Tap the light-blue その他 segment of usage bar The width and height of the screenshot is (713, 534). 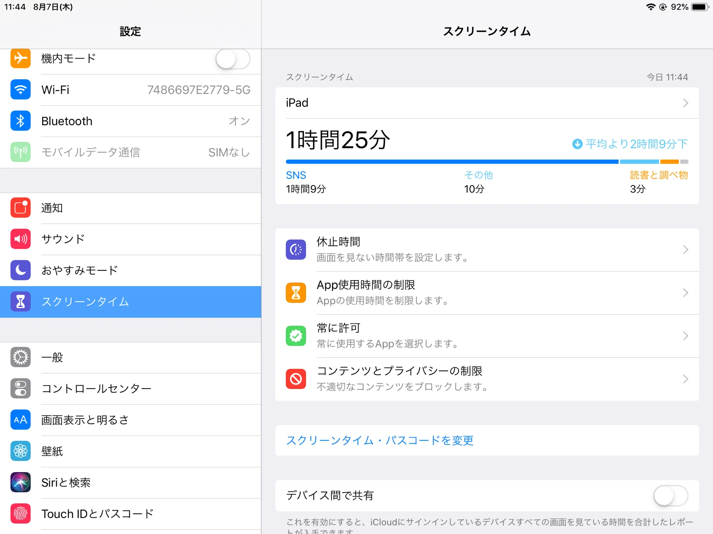[639, 162]
